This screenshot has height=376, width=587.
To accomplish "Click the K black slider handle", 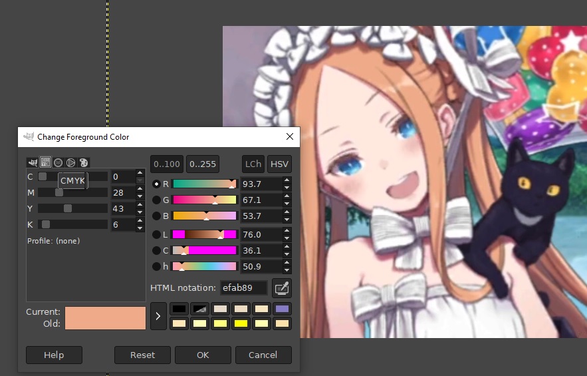I will (x=46, y=224).
